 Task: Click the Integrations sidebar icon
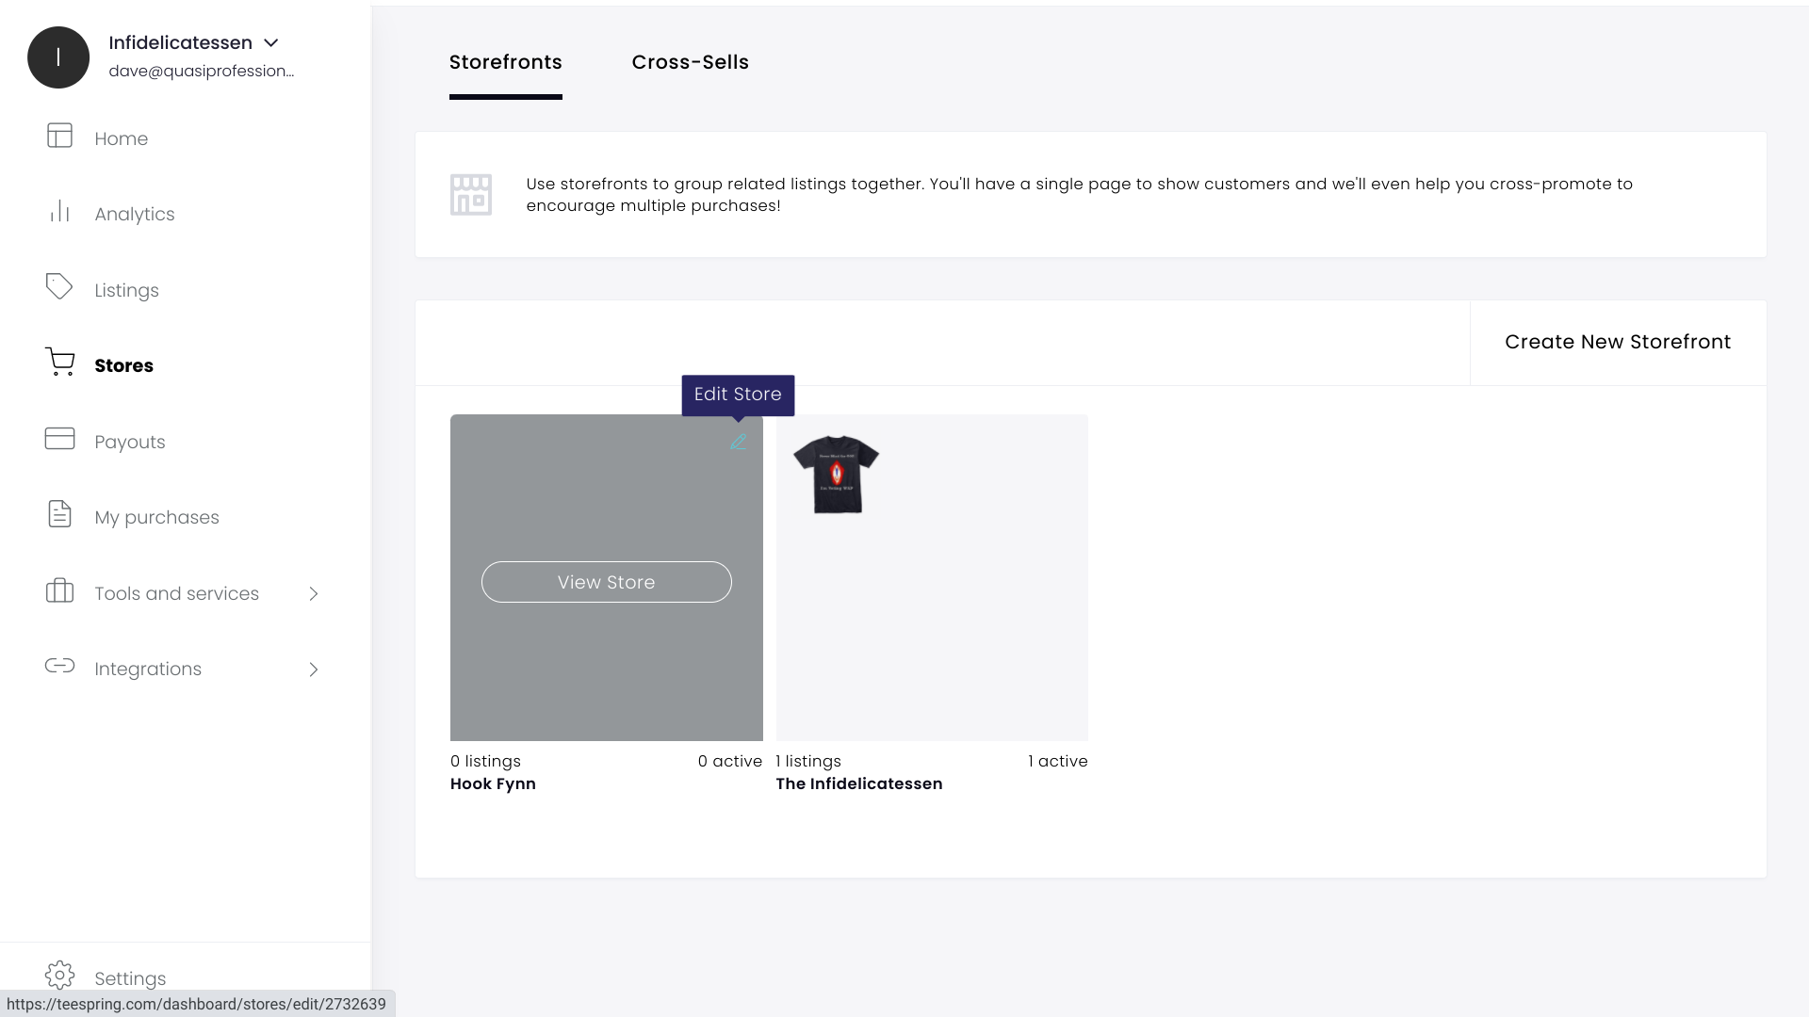click(59, 668)
